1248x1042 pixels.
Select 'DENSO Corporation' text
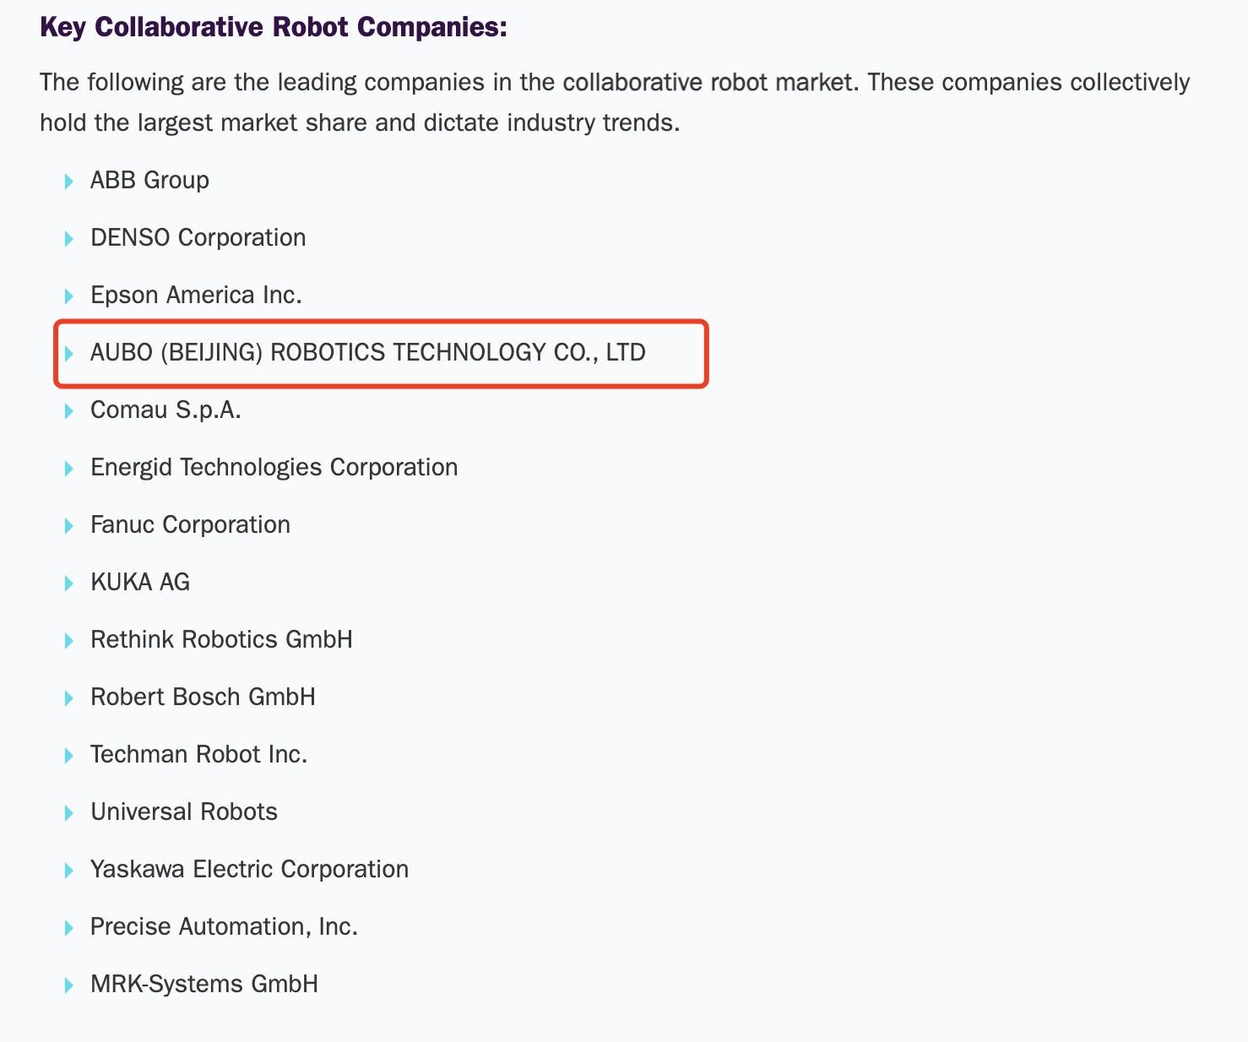[x=198, y=238]
